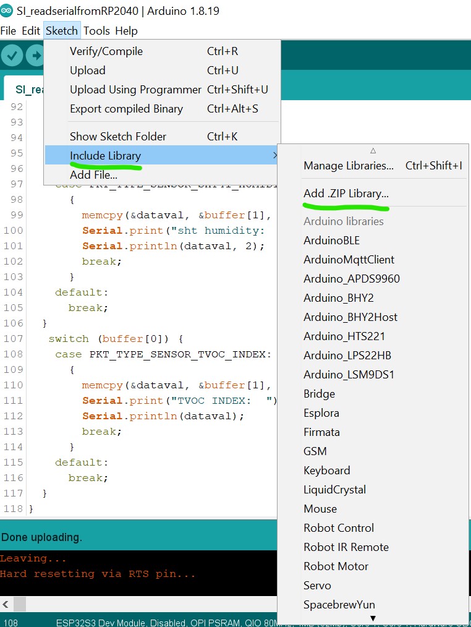The height and width of the screenshot is (627, 471).
Task: Click the Verify checkmark toolbar icon
Action: click(x=12, y=55)
